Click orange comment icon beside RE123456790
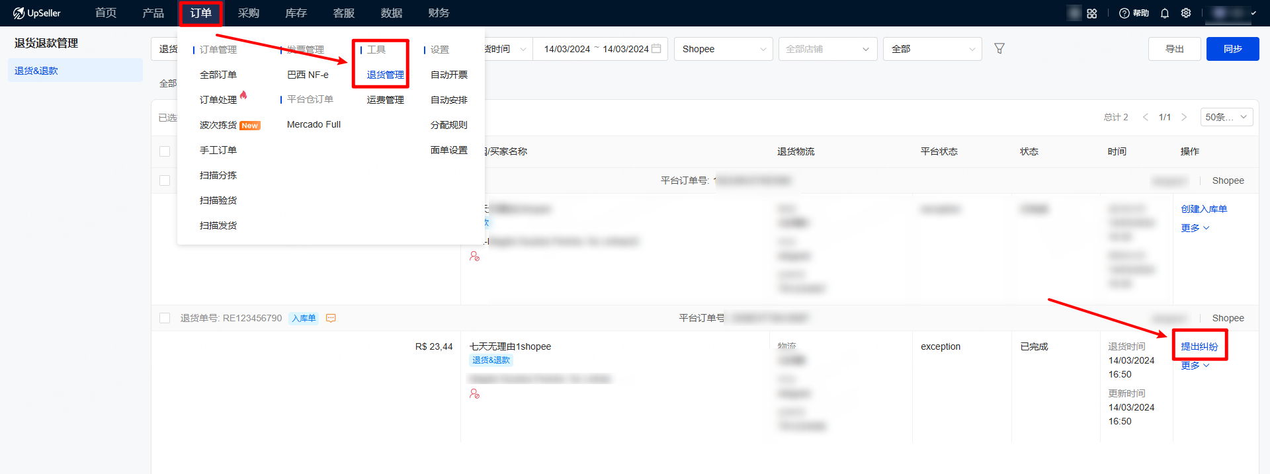The image size is (1270, 474). (x=331, y=318)
